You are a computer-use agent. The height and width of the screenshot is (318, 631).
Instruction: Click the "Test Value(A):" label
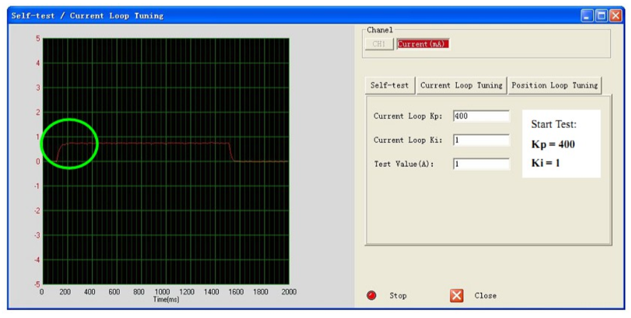click(x=403, y=164)
